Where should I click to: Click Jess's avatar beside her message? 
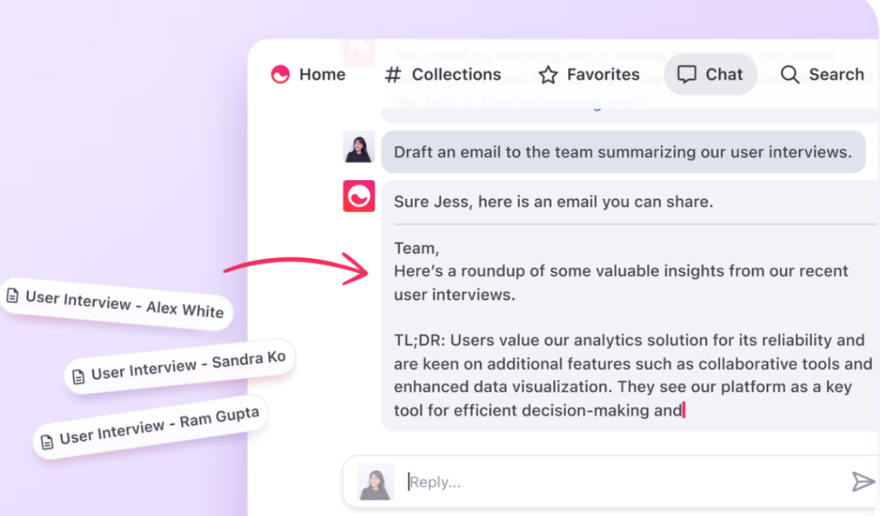[358, 147]
